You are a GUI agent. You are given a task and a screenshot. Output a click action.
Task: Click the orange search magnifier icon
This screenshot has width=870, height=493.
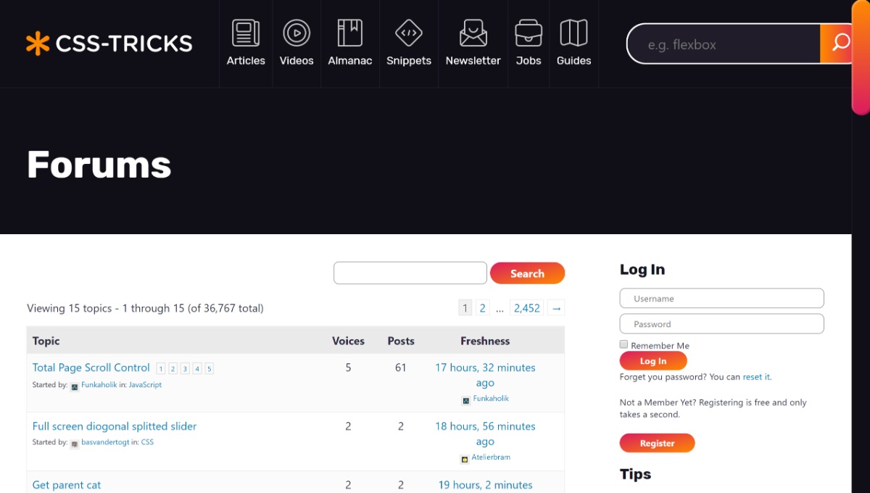point(839,43)
